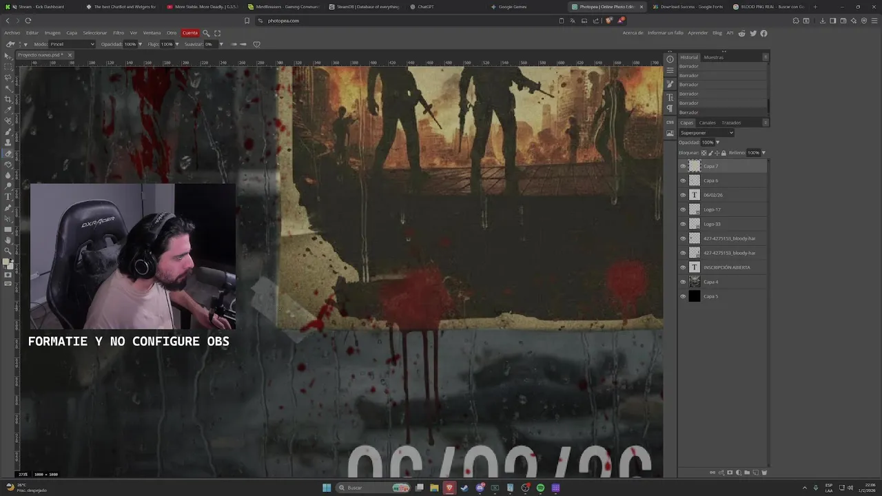
Task: Select the Zoom tool in toolbar
Action: 8,251
